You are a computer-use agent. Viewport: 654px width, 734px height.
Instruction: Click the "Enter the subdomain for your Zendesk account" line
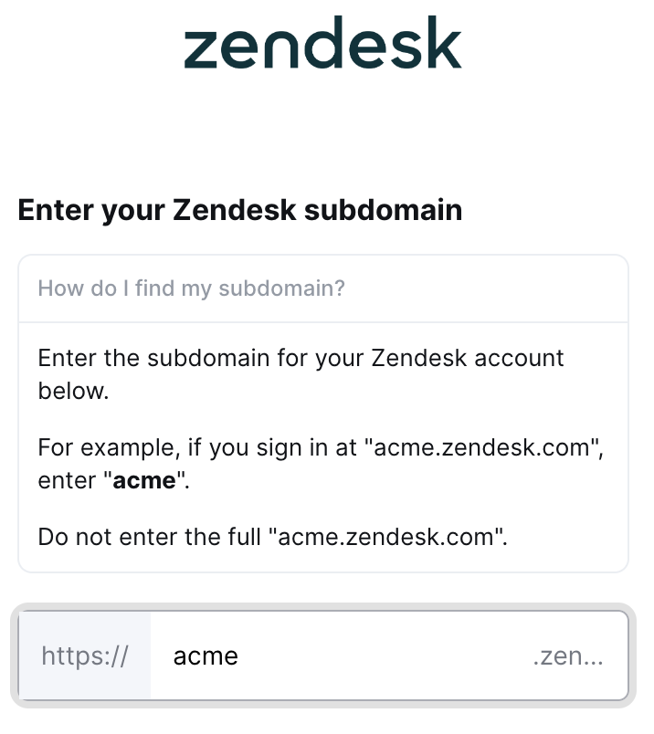tap(301, 358)
